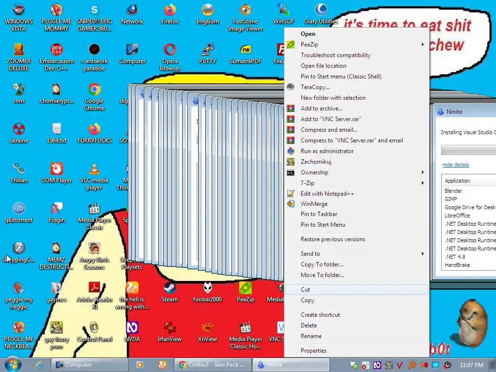Select Add to "VNC Server.rar"
Viewport: 496px width, 372px height.
coord(356,119)
